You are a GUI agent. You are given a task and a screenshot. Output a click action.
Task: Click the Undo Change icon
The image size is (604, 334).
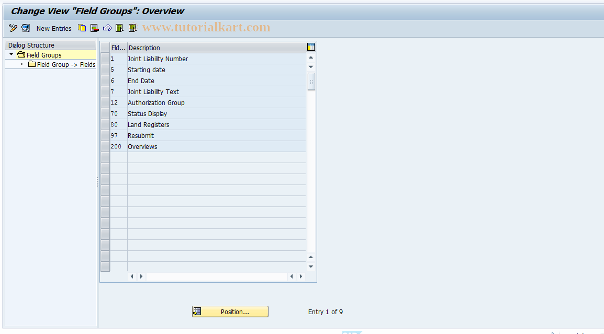(x=107, y=28)
